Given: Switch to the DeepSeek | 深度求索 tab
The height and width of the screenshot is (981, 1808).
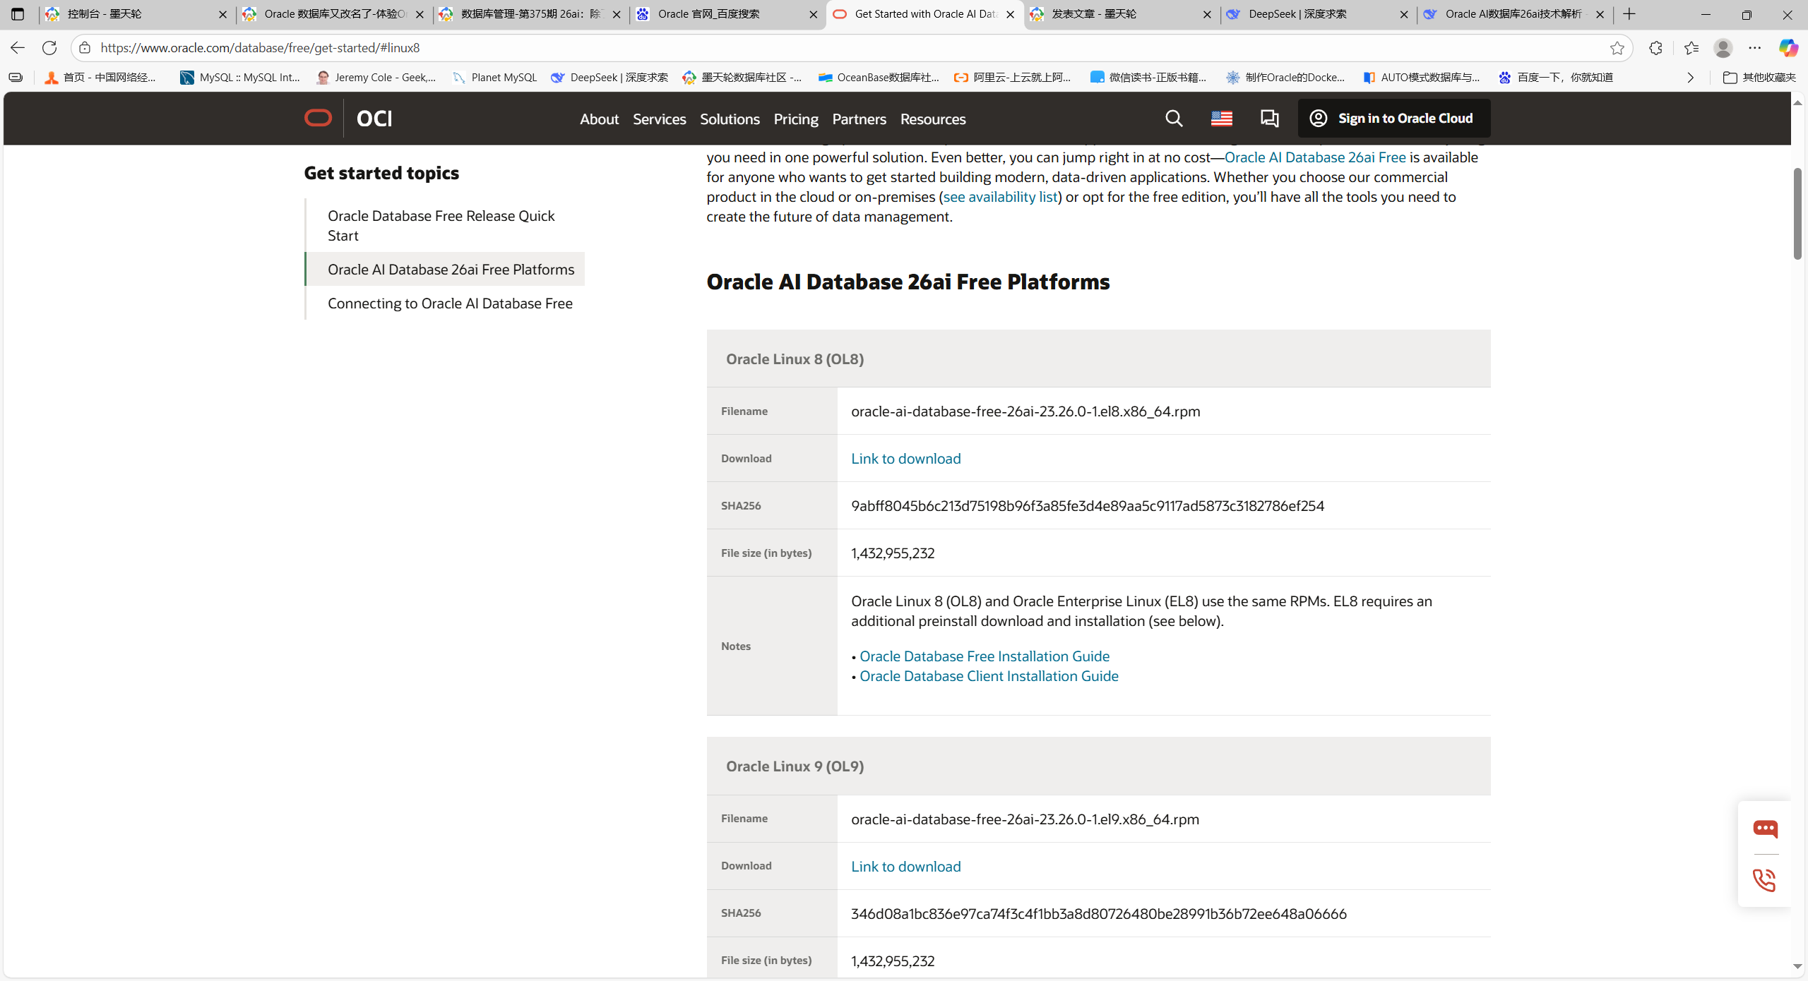Looking at the screenshot, I should (1297, 14).
